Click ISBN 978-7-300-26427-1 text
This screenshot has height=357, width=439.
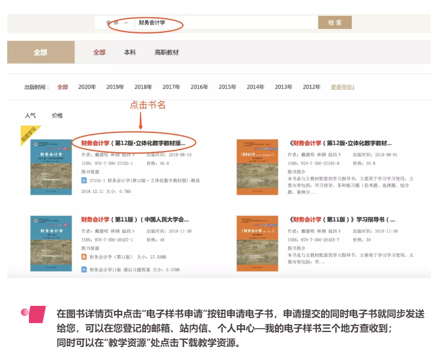pos(107,240)
